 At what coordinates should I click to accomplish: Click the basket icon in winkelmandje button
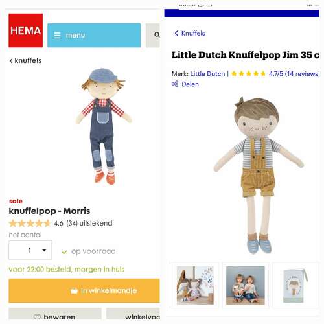[74, 291]
